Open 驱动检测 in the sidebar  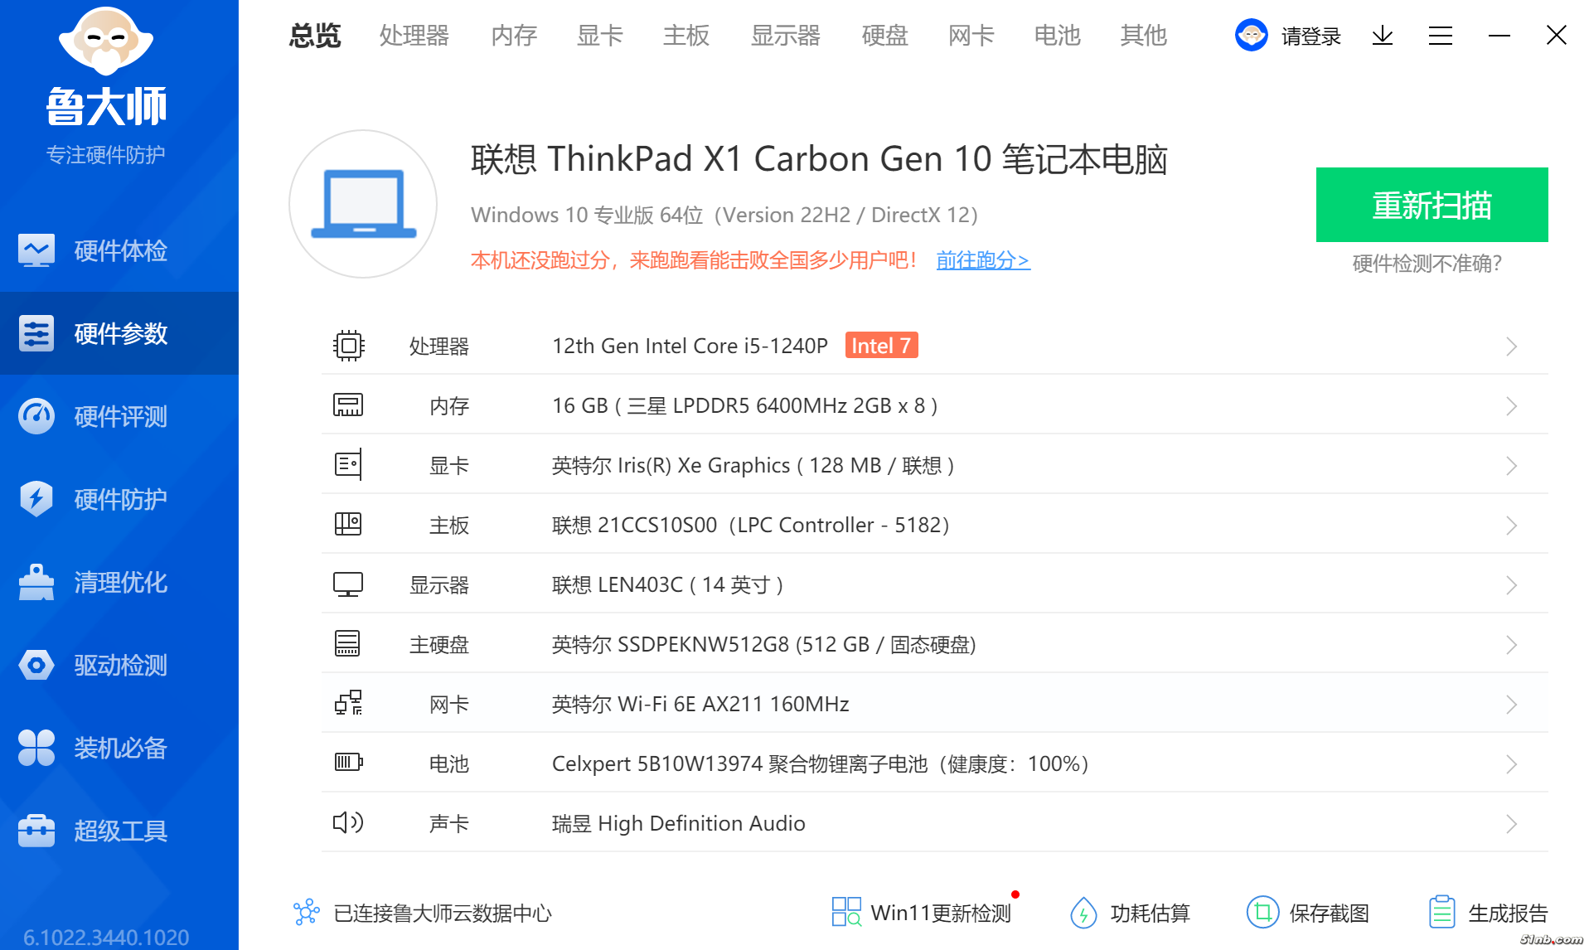[119, 665]
